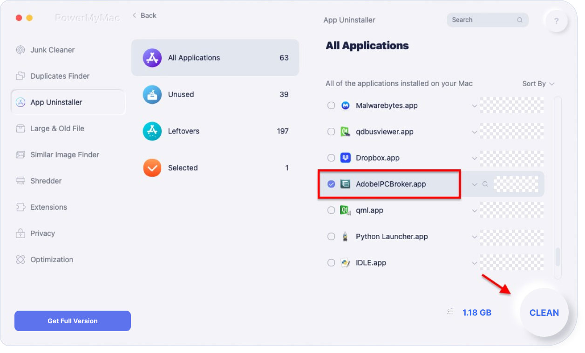Expand the qml.app row chevron
Image resolution: width=585 pixels, height=353 pixels.
(474, 211)
